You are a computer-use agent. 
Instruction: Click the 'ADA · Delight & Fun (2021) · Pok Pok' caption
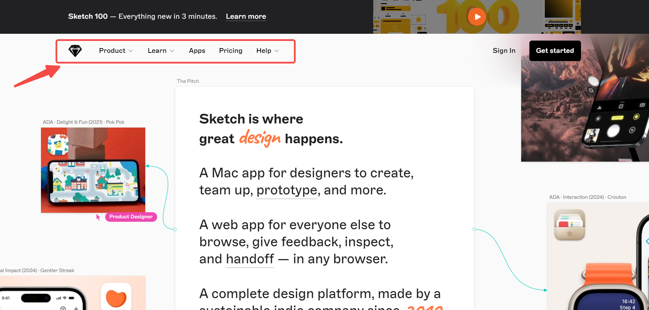[x=83, y=122]
